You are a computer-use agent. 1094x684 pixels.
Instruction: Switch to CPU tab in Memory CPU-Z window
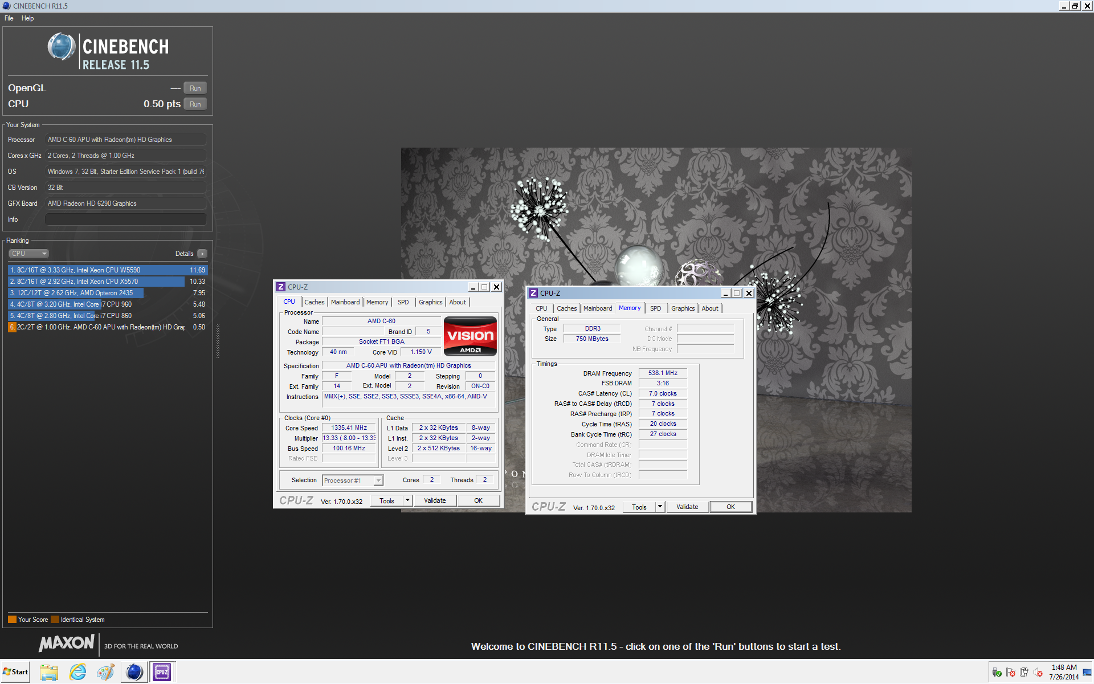541,308
